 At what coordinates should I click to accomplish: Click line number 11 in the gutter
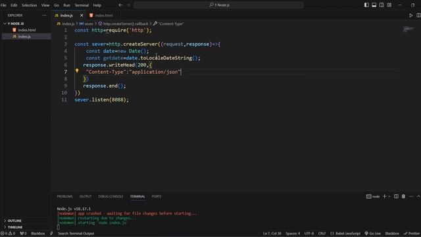click(64, 99)
